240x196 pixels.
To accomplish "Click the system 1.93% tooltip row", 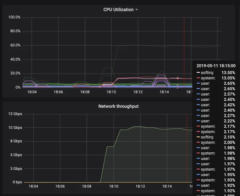I will (216, 180).
